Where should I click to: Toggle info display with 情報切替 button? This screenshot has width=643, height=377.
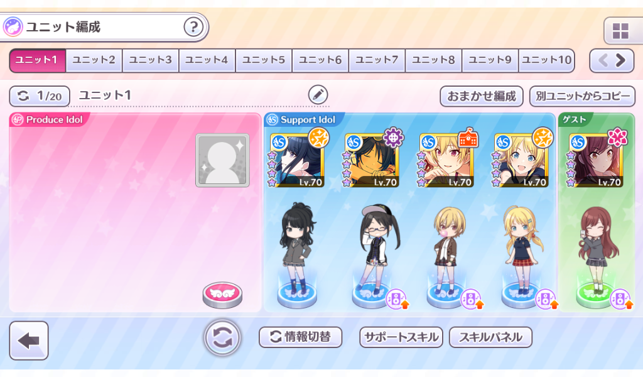pyautogui.click(x=301, y=337)
